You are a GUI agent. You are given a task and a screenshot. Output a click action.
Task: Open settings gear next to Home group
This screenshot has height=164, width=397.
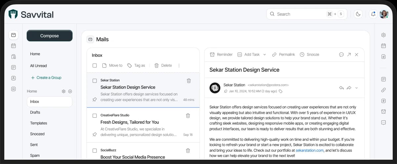click(64, 91)
